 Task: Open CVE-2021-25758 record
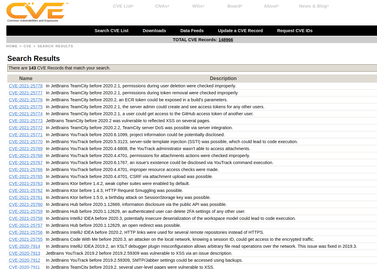click(26, 218)
